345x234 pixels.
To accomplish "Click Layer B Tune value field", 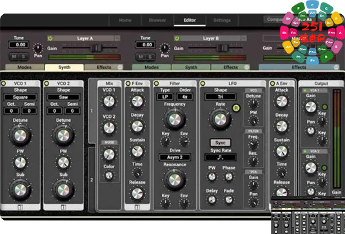I will point(146,44).
